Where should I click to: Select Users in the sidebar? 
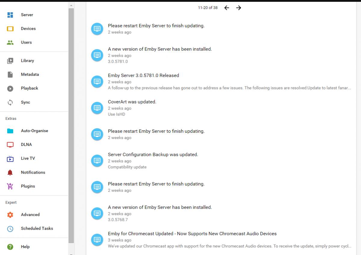coord(26,42)
